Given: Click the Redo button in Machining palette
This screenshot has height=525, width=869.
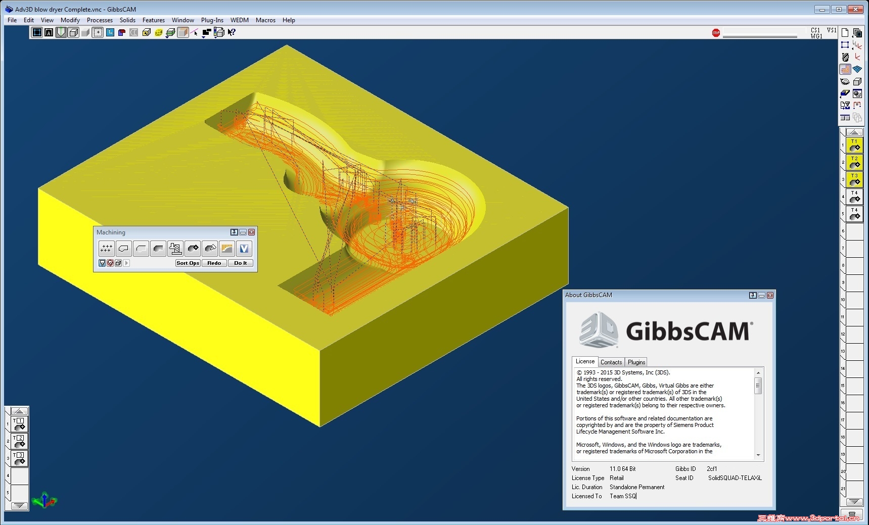Looking at the screenshot, I should point(214,263).
